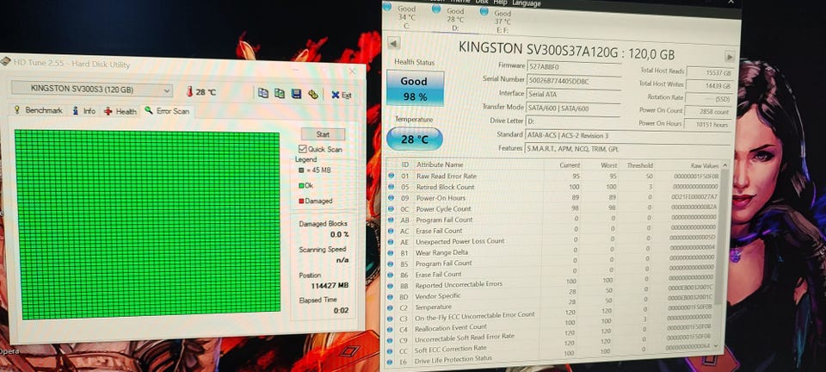Click the 28 °C temperature indicator in CrystalDiskInfo
The height and width of the screenshot is (372, 826).
coord(415,139)
